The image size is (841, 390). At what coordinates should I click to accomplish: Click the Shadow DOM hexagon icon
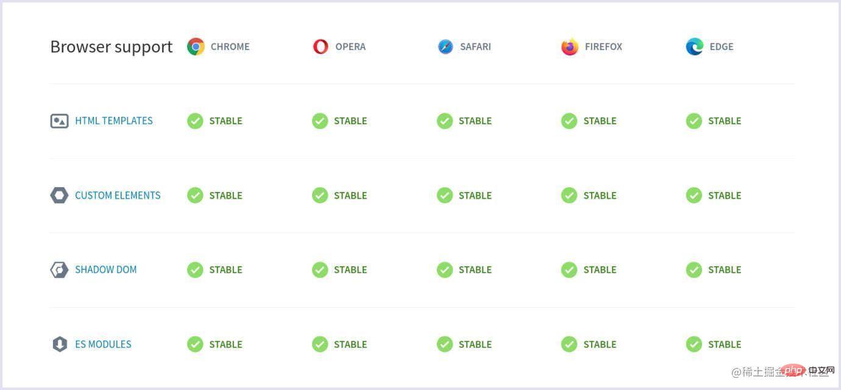(x=59, y=270)
